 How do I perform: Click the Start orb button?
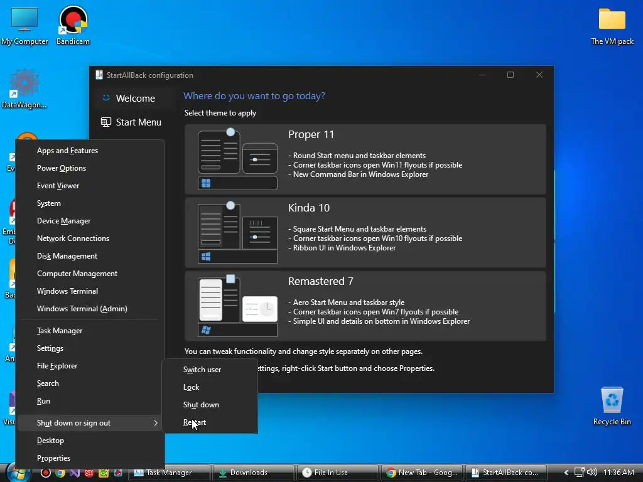point(19,473)
